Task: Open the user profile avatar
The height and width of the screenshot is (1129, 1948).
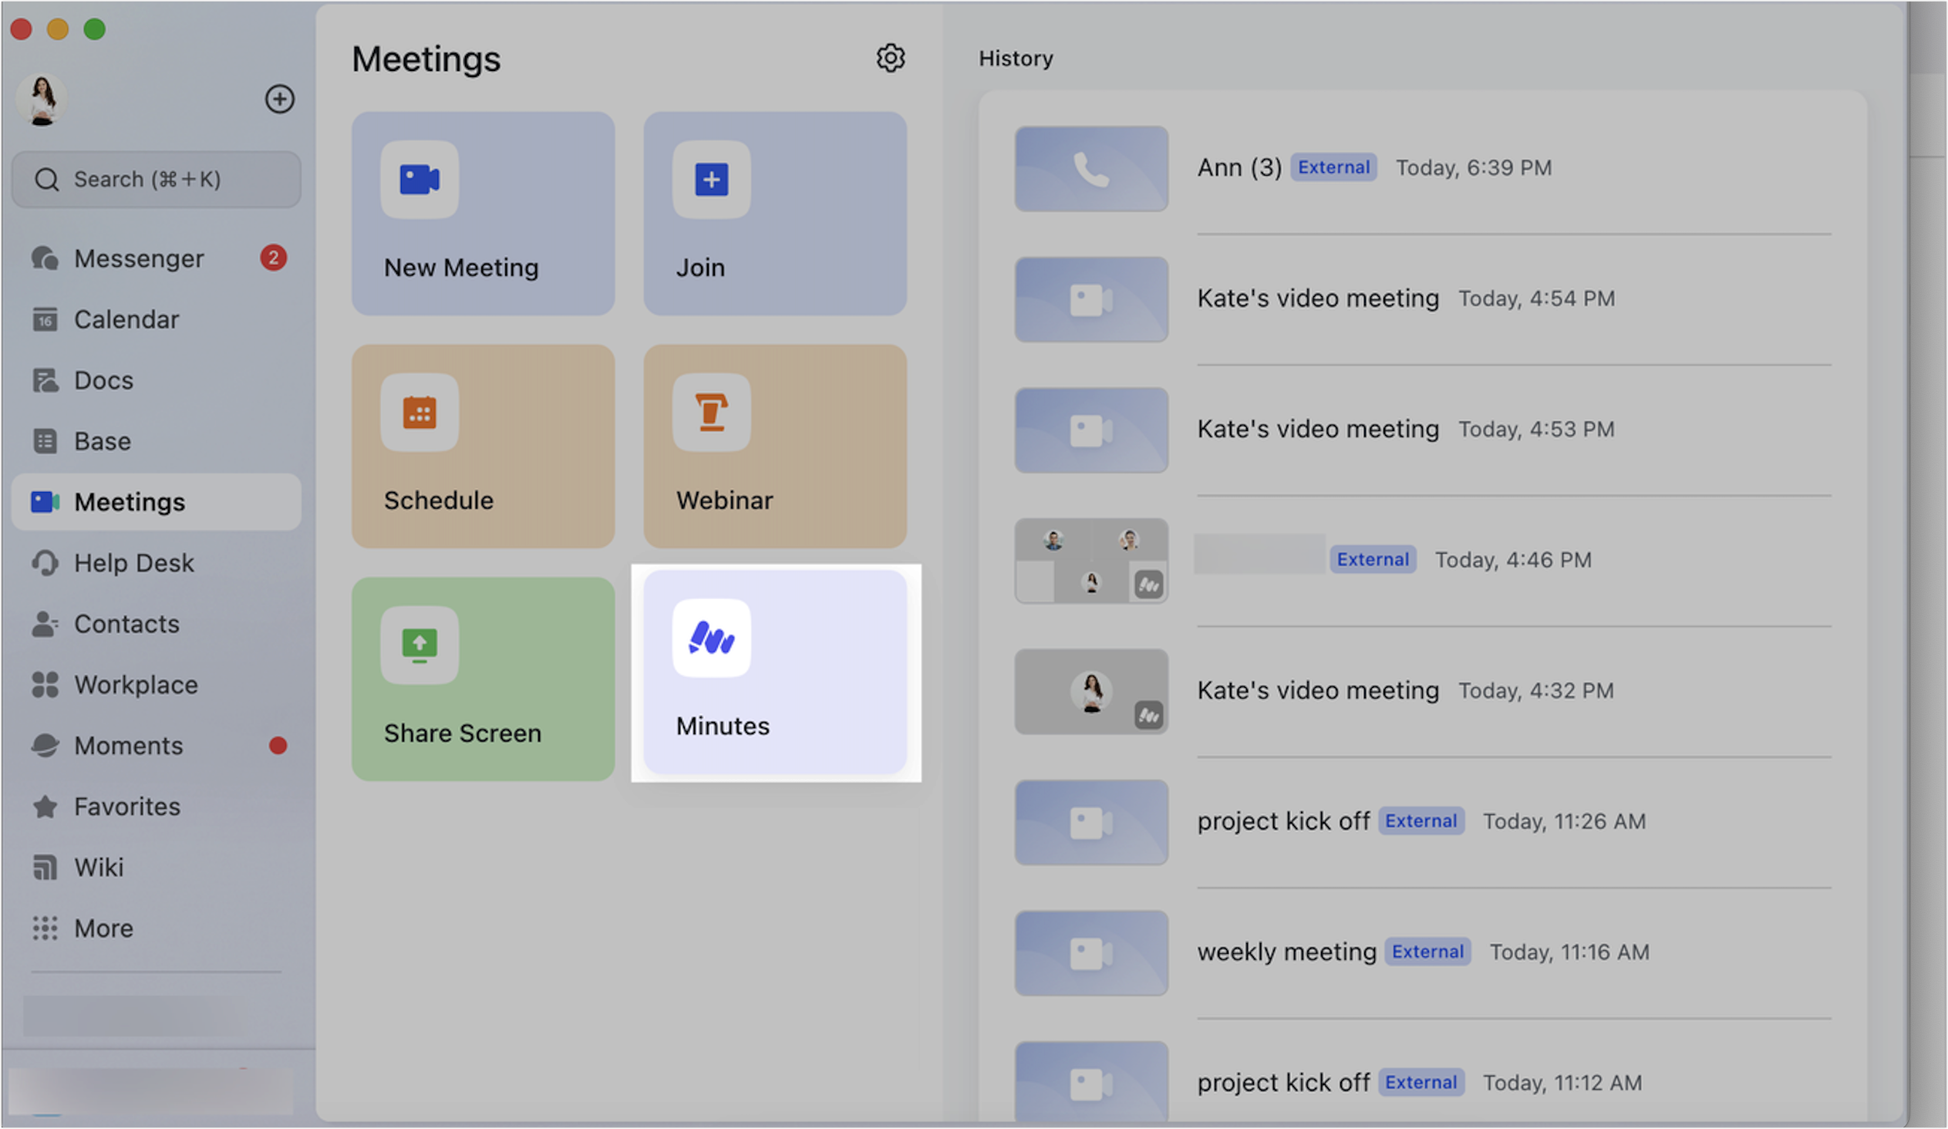Action: (x=42, y=99)
